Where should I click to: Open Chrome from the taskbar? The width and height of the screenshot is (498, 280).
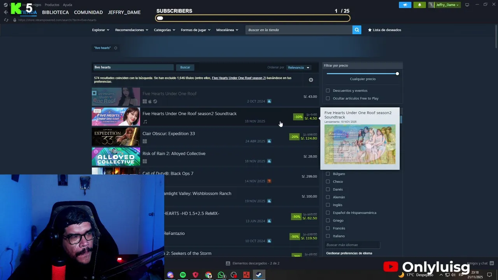click(209, 275)
